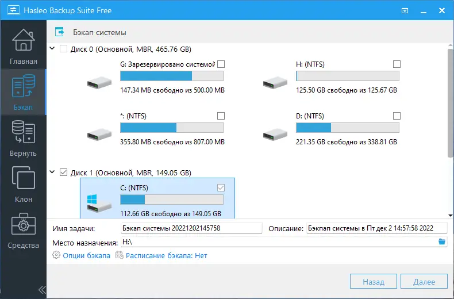
Task: Open the title bar dropdown menu icon
Action: click(405, 11)
